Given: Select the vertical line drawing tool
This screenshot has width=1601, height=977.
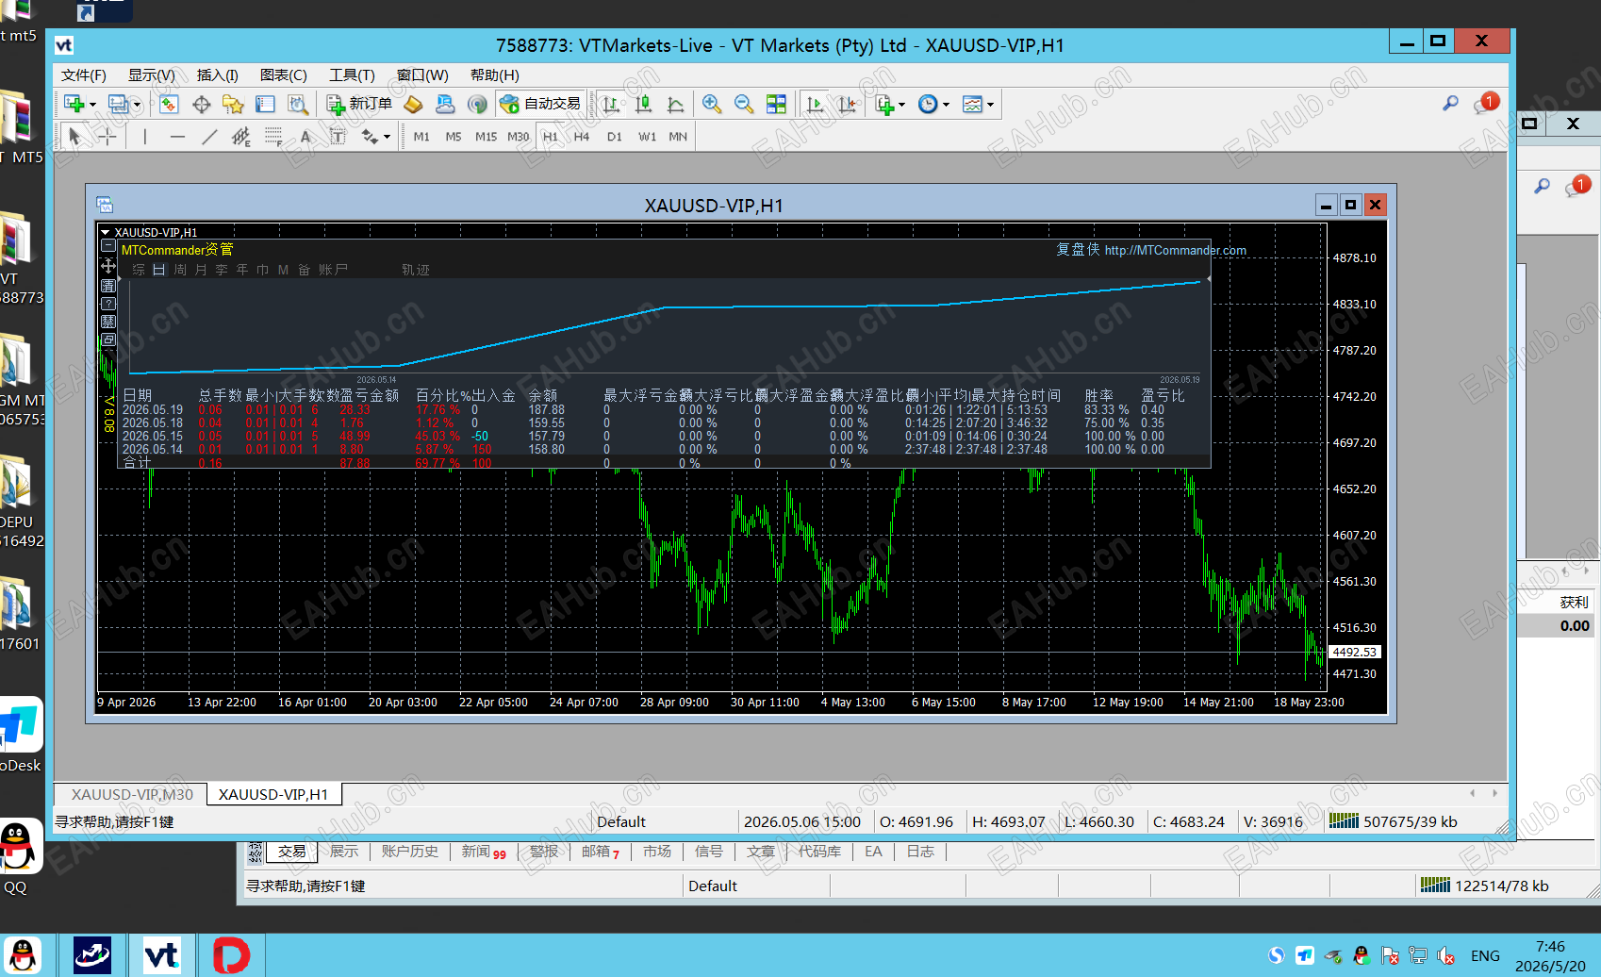Looking at the screenshot, I should point(145,137).
